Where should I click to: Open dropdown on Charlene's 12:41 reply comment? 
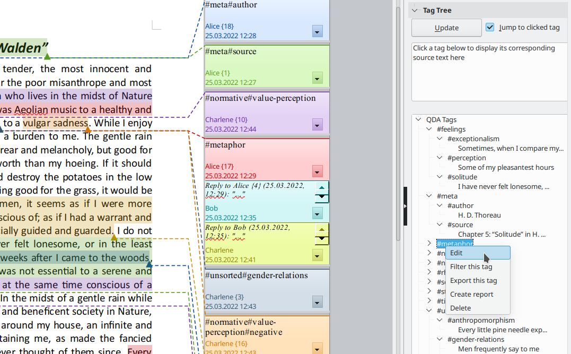[317, 255]
